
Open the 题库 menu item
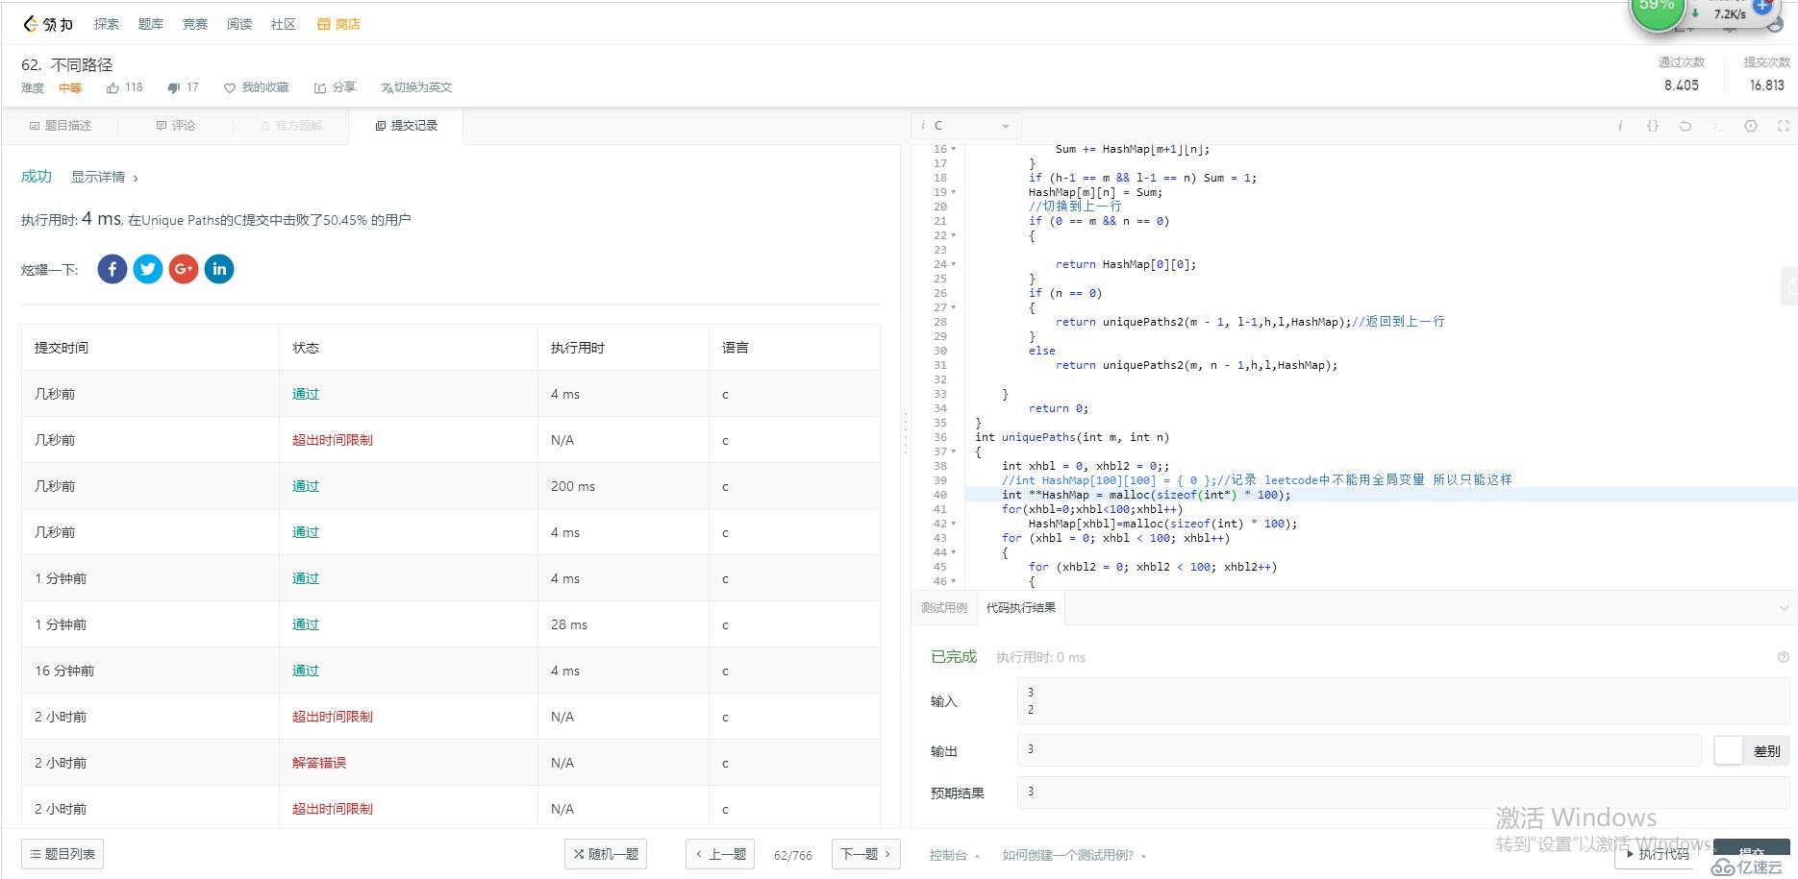coord(151,24)
